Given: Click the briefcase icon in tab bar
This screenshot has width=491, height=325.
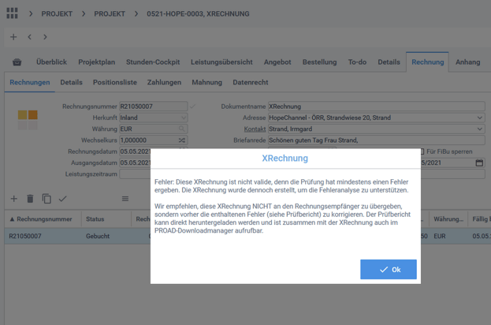Looking at the screenshot, I should point(17,62).
